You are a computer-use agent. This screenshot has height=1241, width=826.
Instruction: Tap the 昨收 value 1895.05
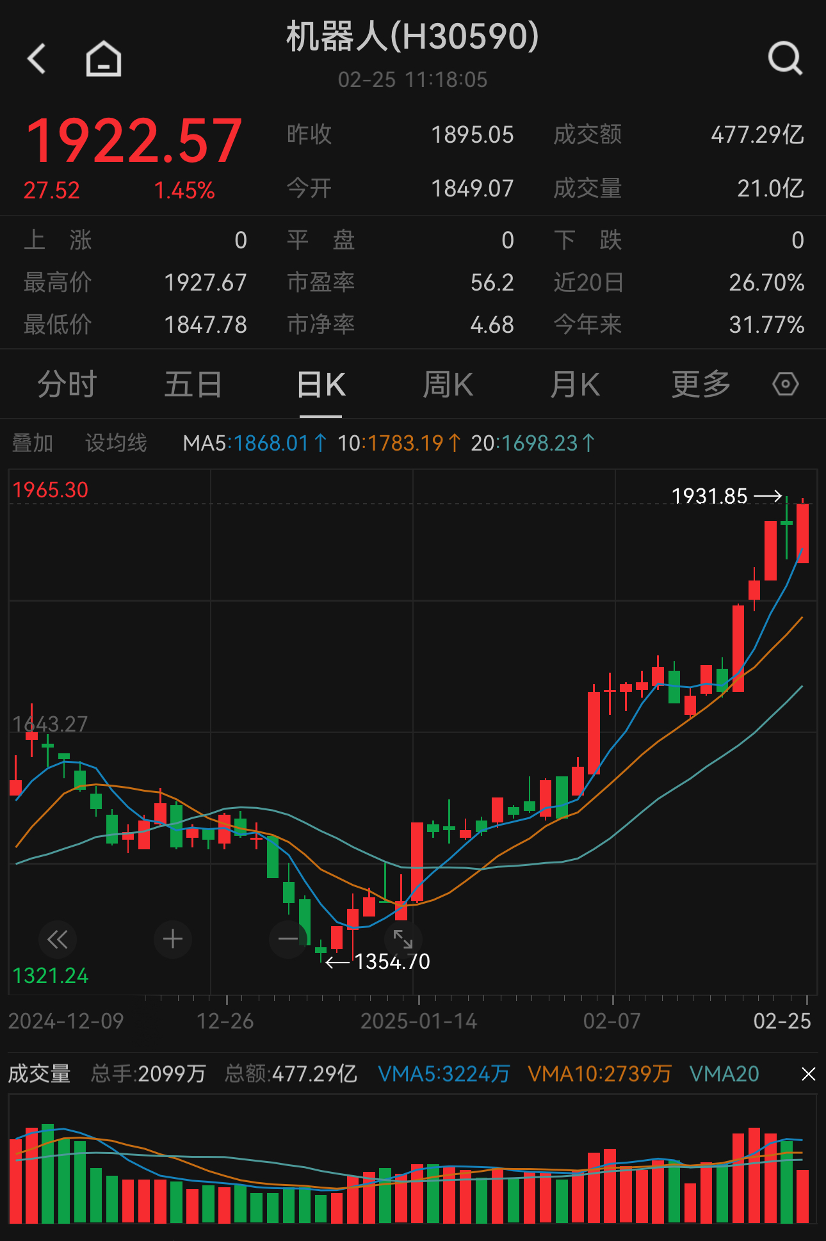(472, 135)
